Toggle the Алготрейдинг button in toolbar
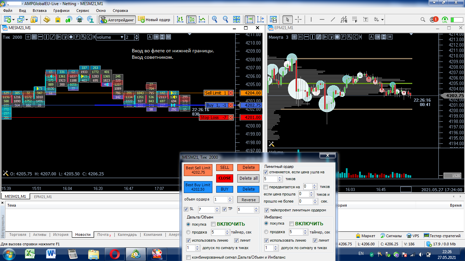This screenshot has height=261, width=465. tap(117, 20)
